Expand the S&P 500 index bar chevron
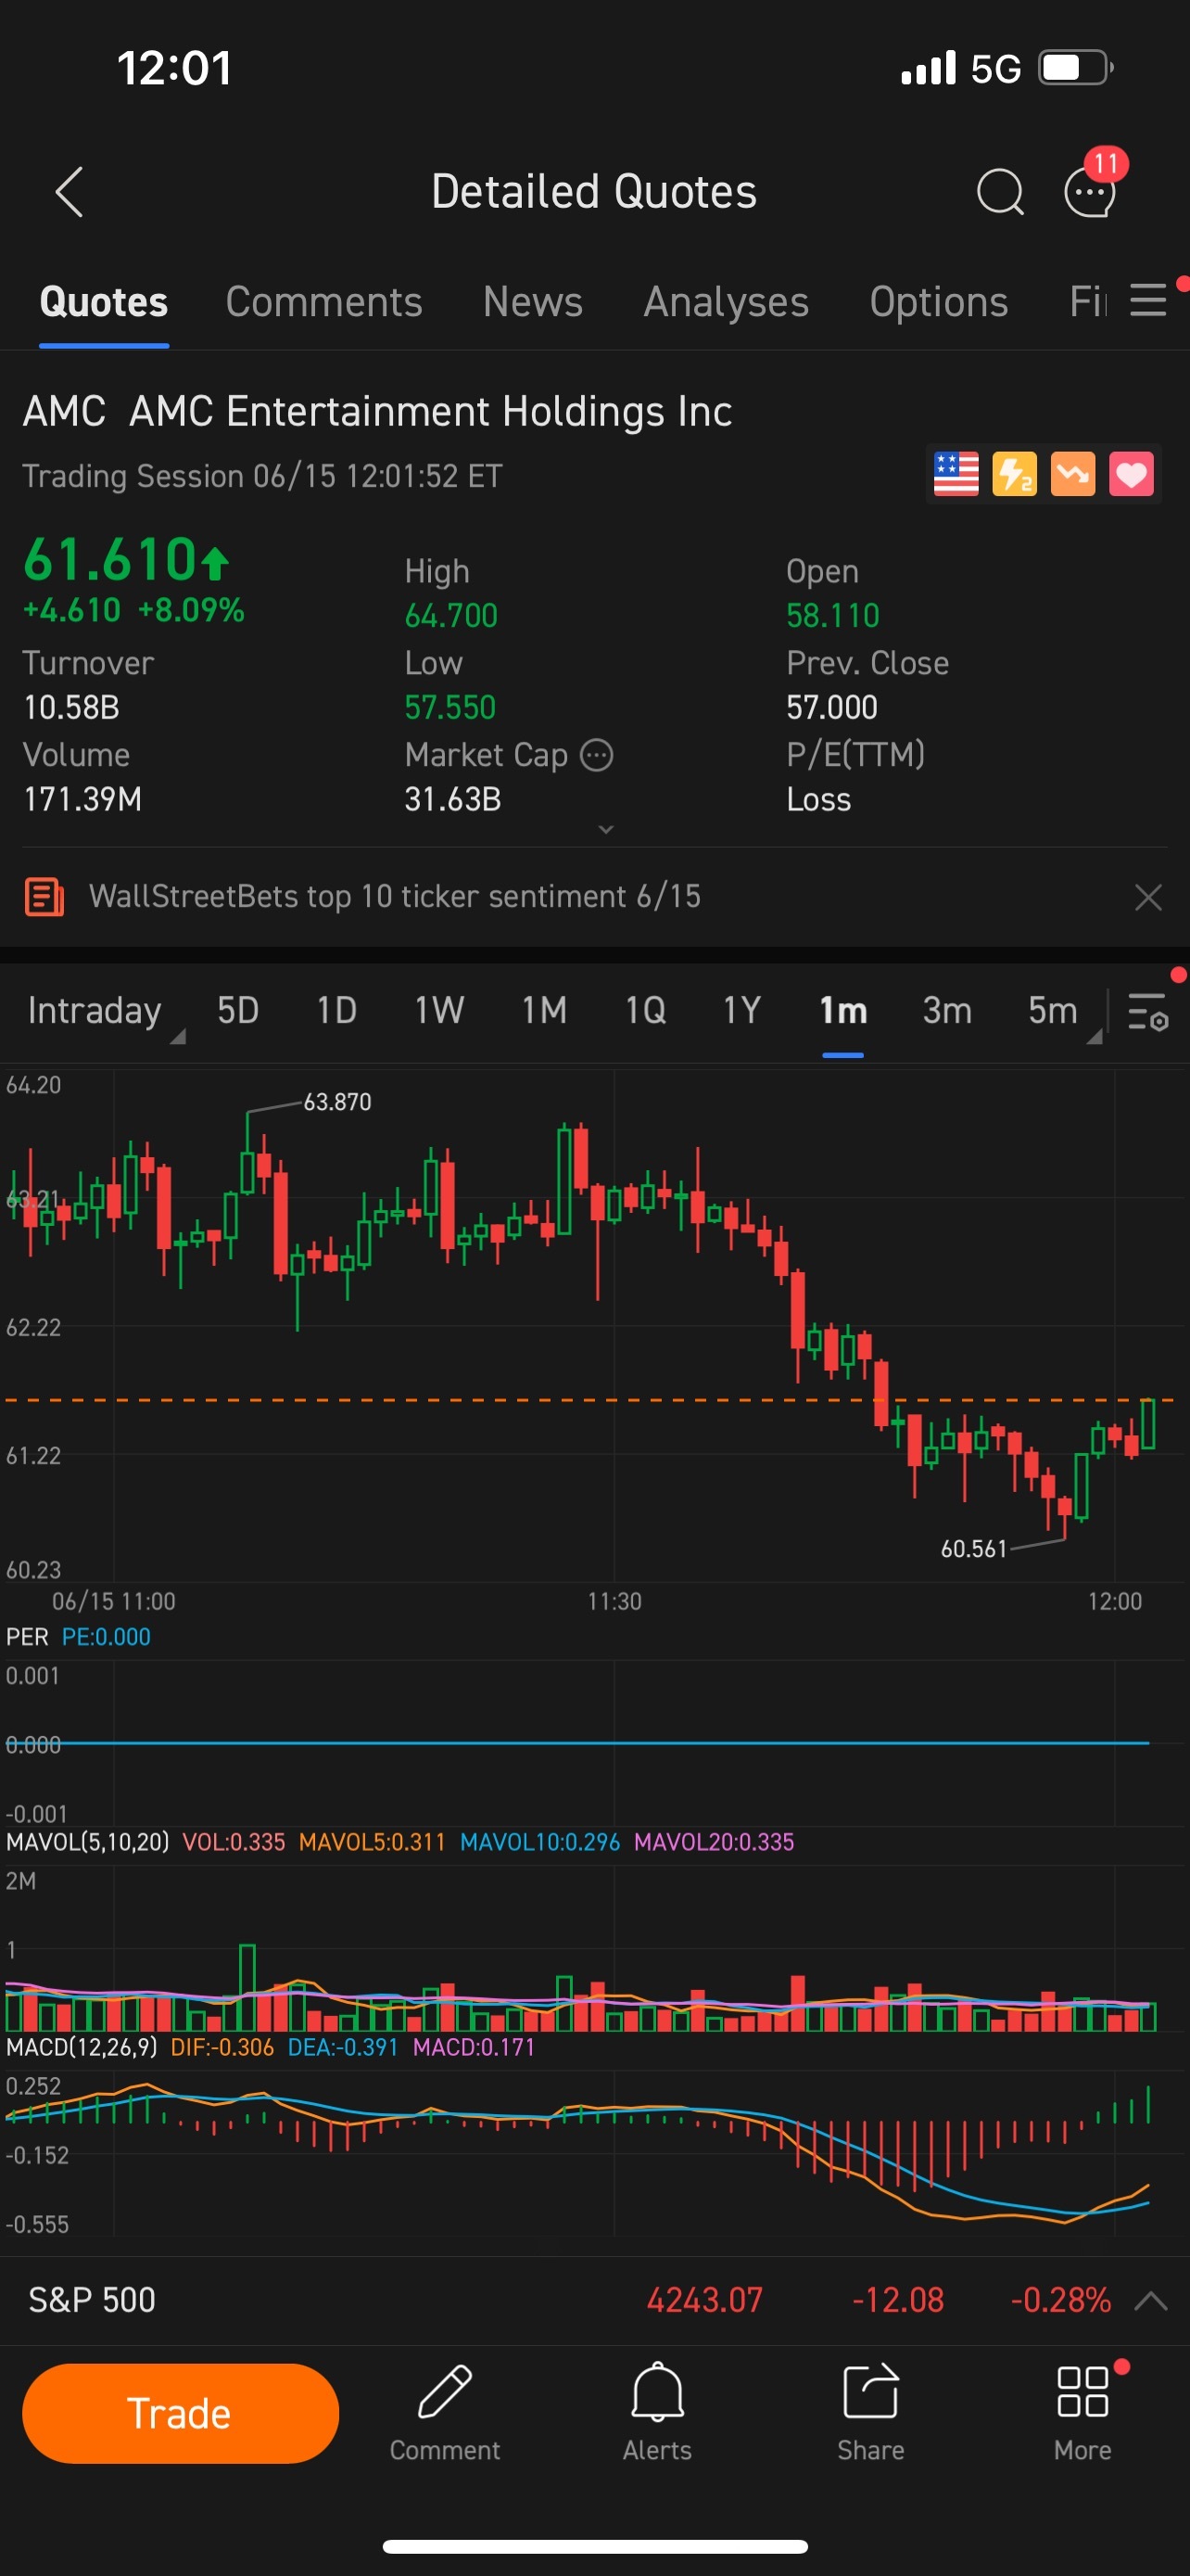Viewport: 1190px width, 2576px height. click(1151, 2301)
